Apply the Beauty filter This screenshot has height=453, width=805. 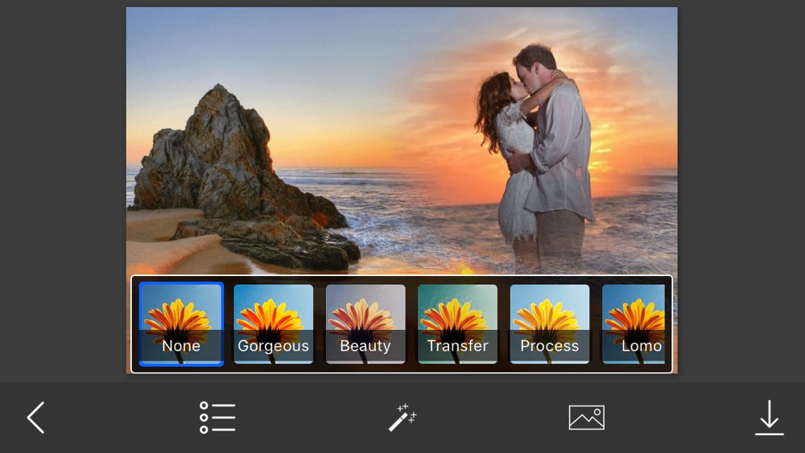pyautogui.click(x=365, y=324)
